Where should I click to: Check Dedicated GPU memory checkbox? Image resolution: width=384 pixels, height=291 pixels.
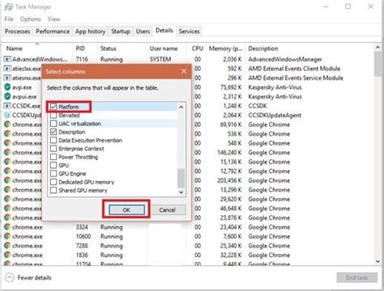point(53,182)
